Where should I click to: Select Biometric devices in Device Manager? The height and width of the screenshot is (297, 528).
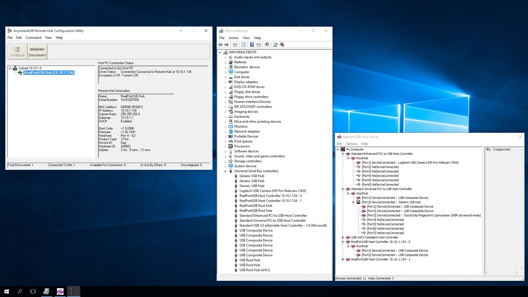click(x=247, y=67)
